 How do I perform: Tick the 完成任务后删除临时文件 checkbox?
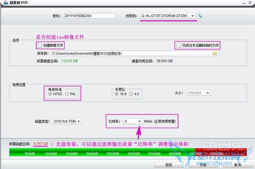[x=178, y=45]
